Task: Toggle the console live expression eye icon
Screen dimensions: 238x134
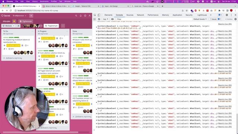Action: tap(112, 19)
